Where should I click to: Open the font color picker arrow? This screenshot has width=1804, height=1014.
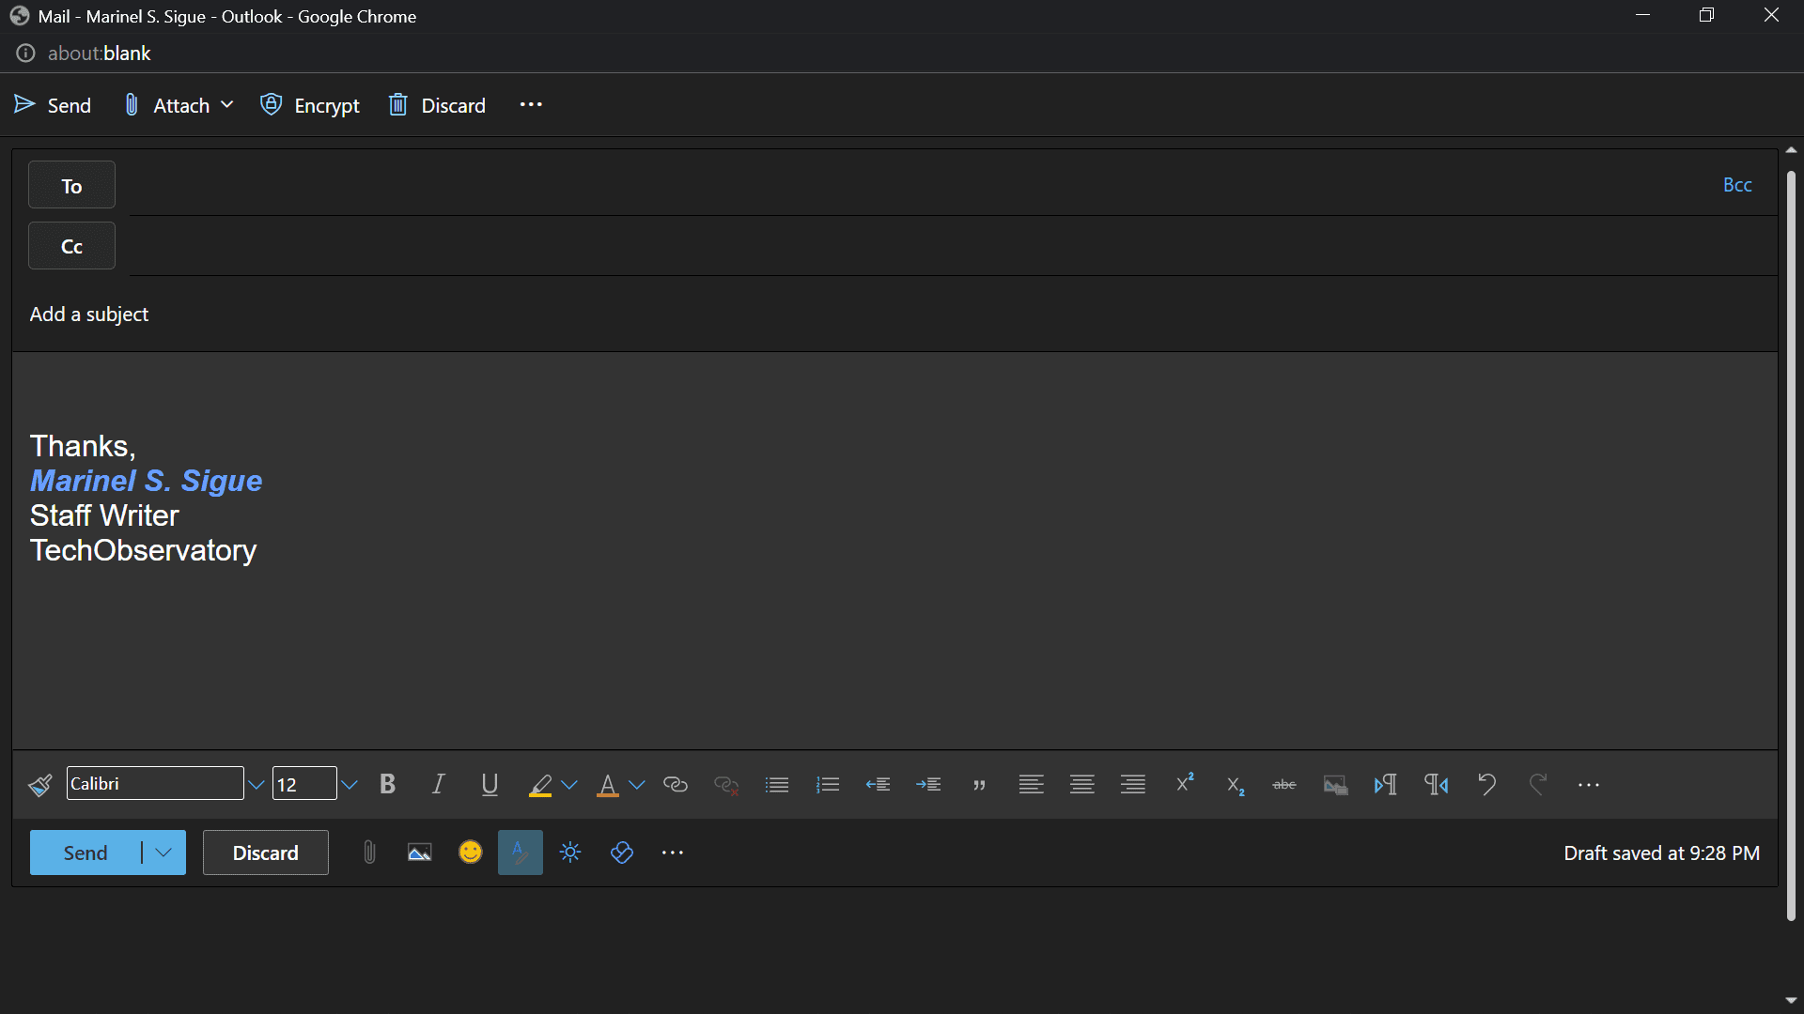(x=637, y=785)
